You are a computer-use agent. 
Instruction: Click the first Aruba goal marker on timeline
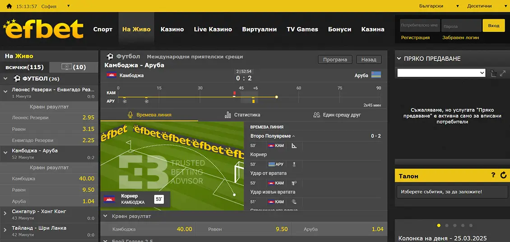124,101
